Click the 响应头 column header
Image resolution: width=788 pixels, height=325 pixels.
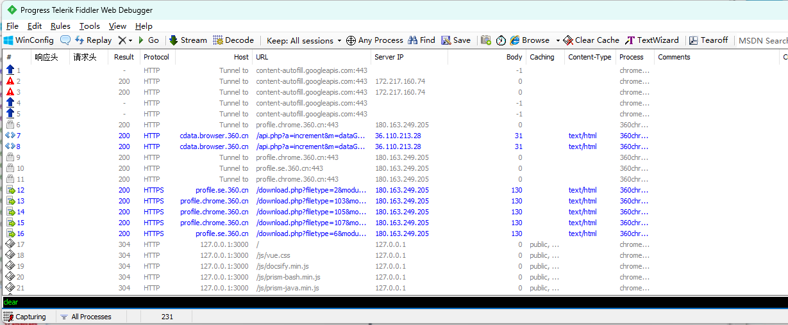pos(50,57)
